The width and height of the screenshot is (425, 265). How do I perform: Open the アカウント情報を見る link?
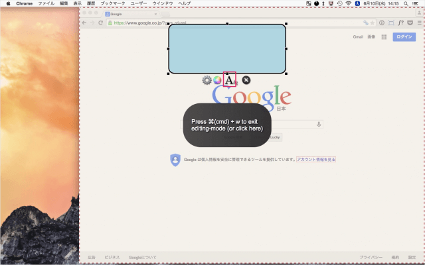point(316,160)
